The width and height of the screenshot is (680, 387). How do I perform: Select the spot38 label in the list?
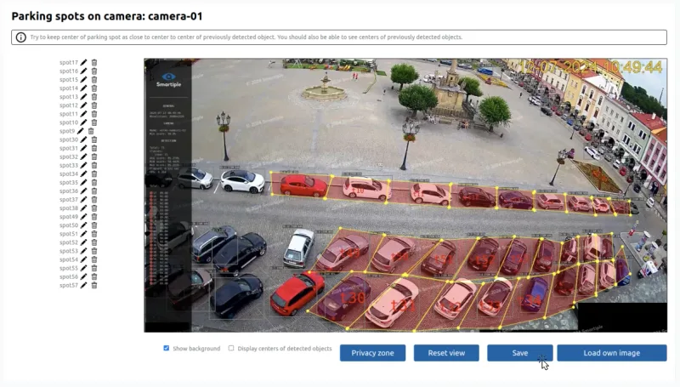point(69,208)
